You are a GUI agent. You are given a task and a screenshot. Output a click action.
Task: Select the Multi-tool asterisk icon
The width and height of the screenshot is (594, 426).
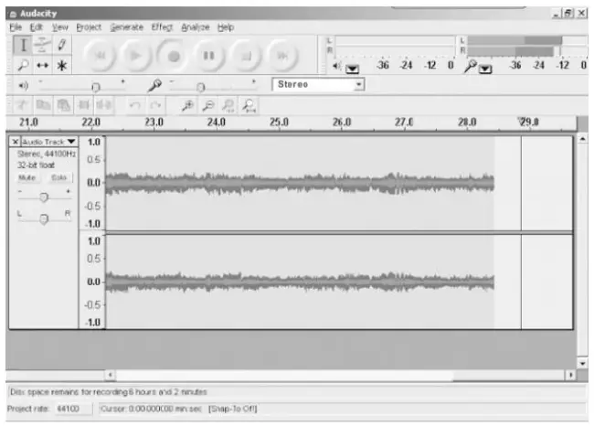click(x=61, y=65)
